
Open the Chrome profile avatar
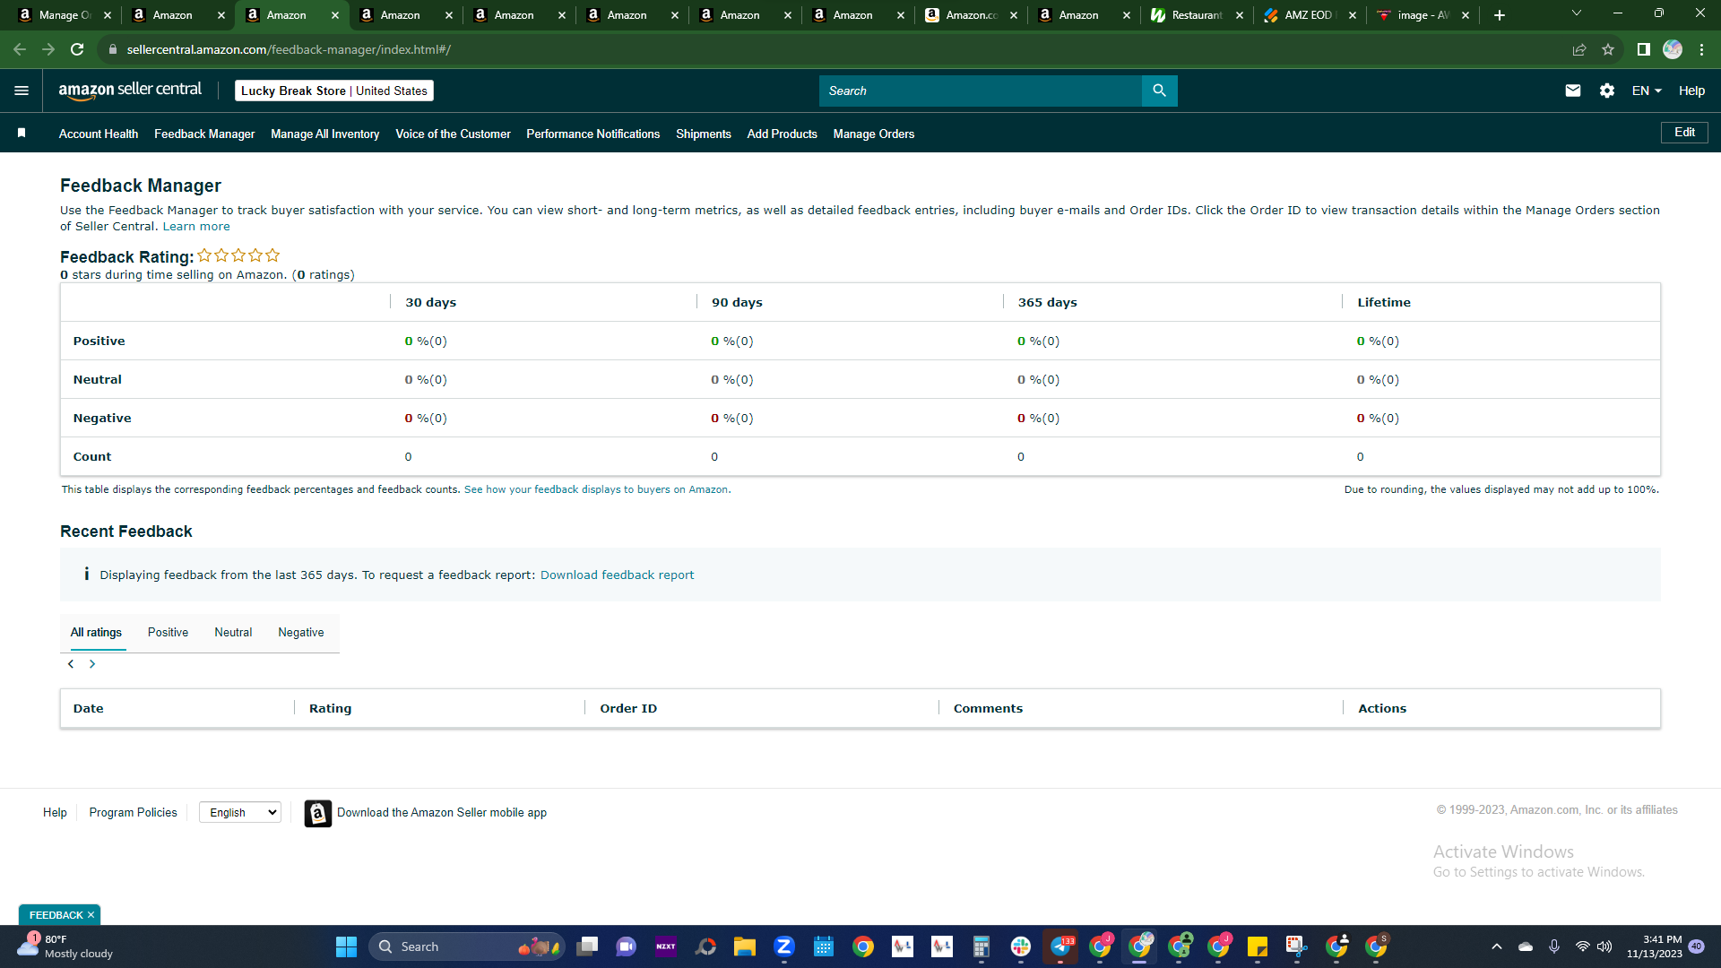click(1673, 49)
